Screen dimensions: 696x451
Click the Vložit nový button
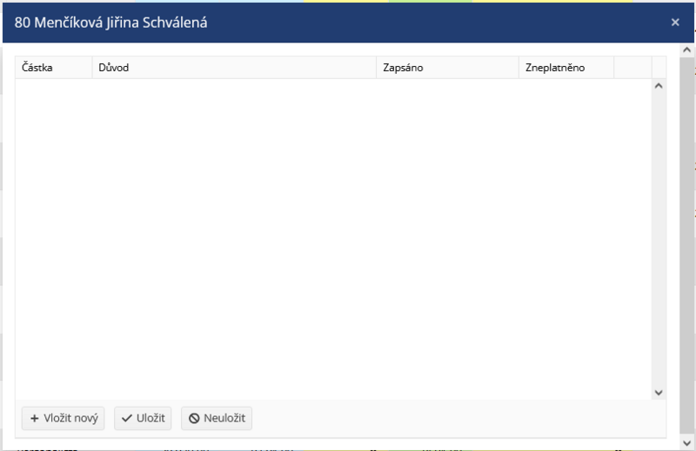pos(63,418)
